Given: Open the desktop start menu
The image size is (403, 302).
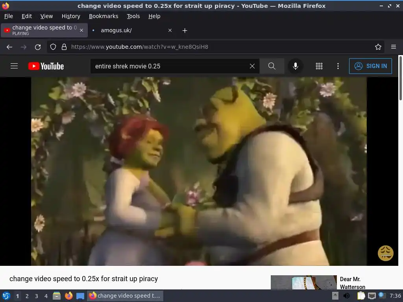Looking at the screenshot, I should [x=6, y=296].
